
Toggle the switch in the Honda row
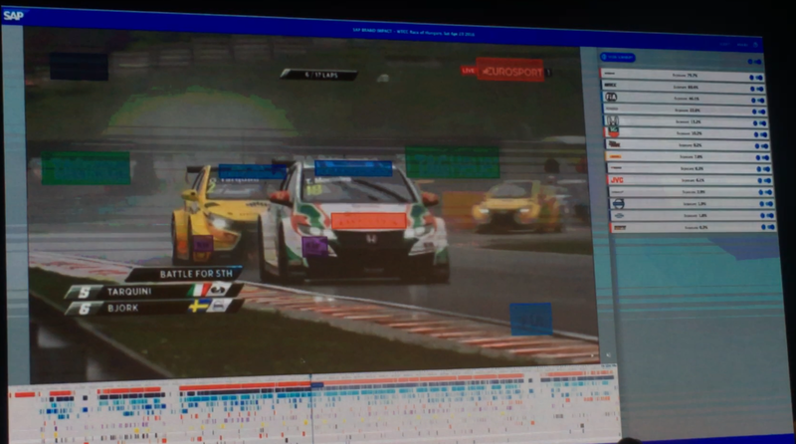[762, 123]
